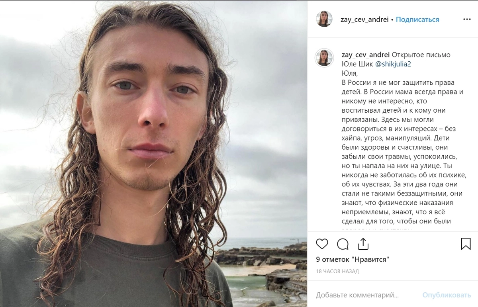This screenshot has width=478, height=307.
Task: Open comments via the speech bubble icon
Action: coord(343,244)
